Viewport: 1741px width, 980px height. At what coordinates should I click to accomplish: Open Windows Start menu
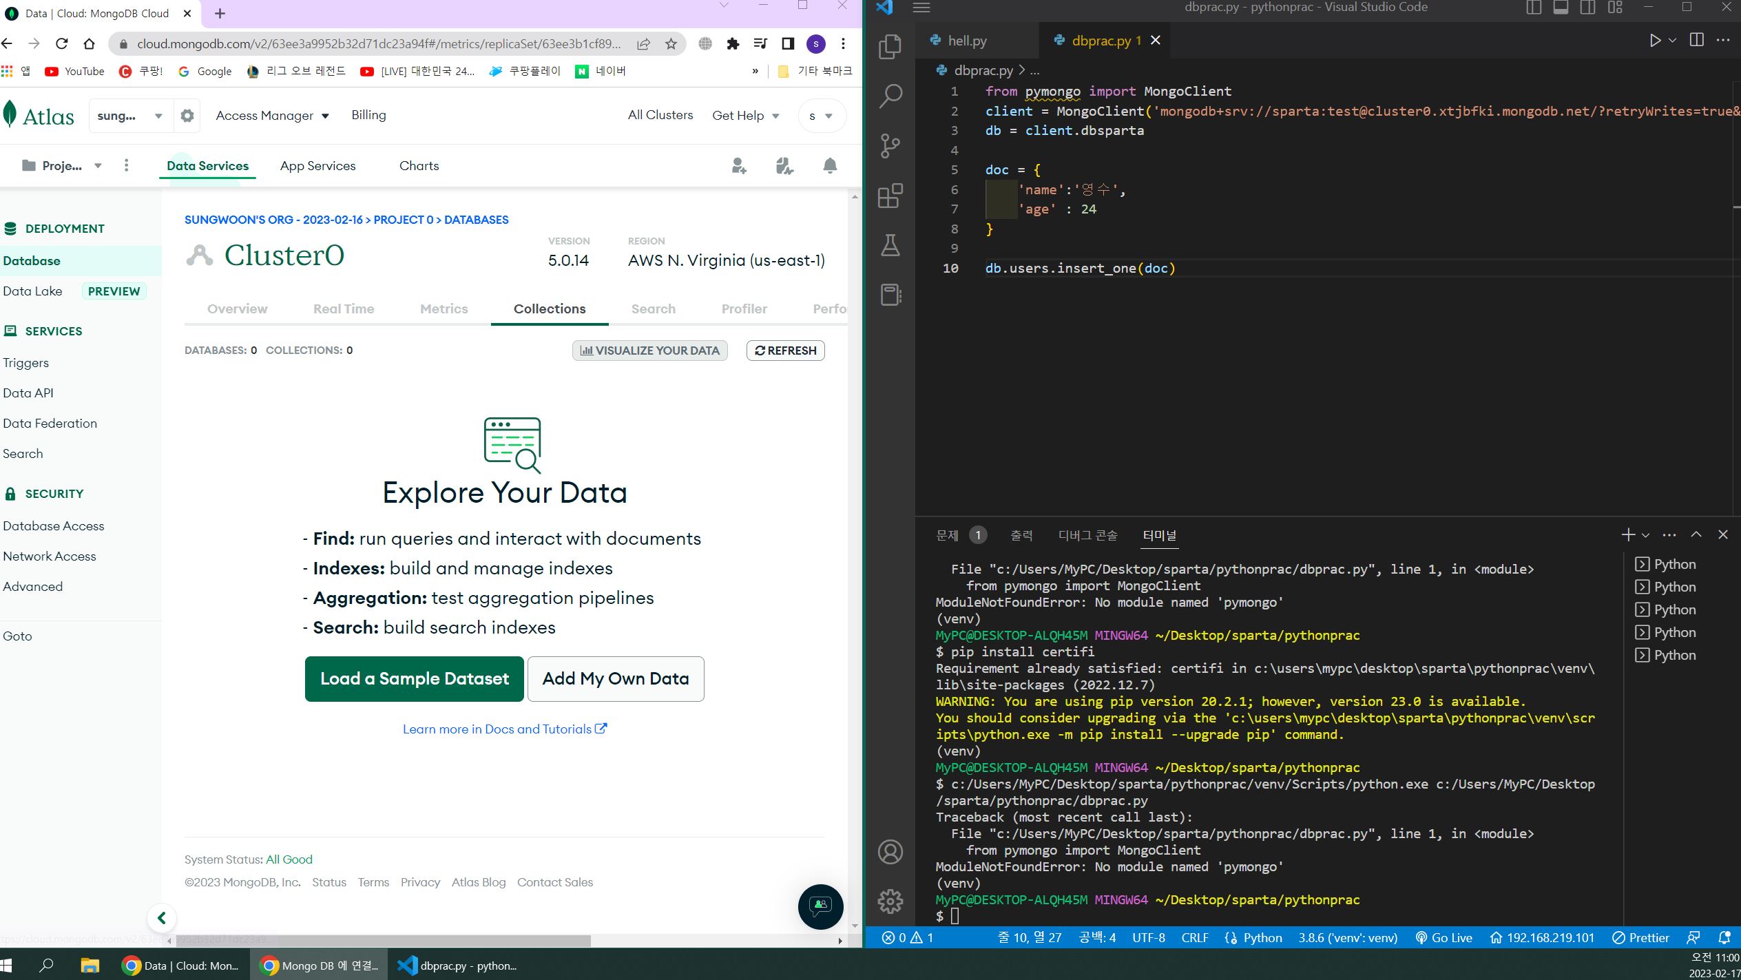7,966
